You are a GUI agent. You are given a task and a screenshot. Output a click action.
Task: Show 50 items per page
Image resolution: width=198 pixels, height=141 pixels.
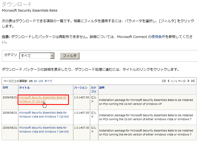coord(35,81)
